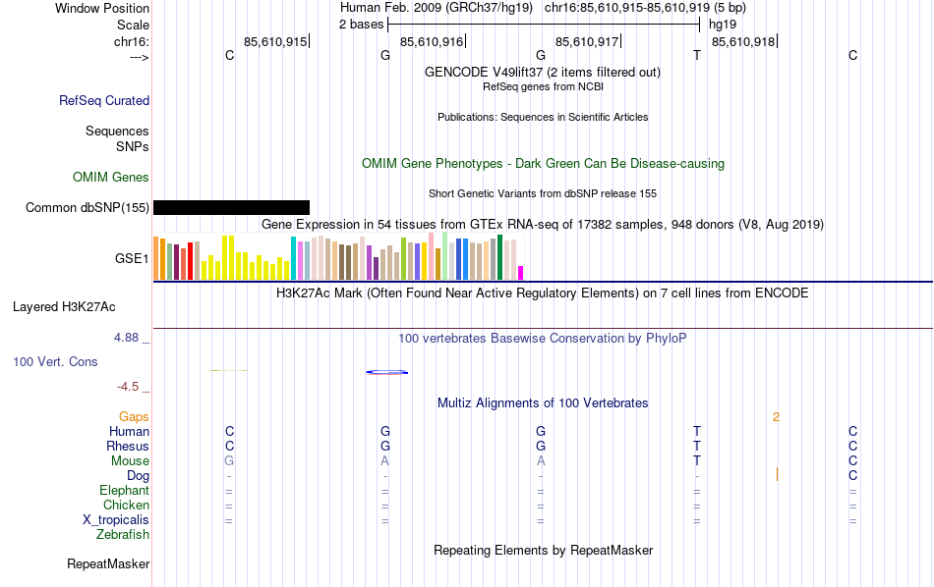Click the magenta bar in GSE1 chart
This screenshot has width=934, height=587.
click(x=521, y=273)
